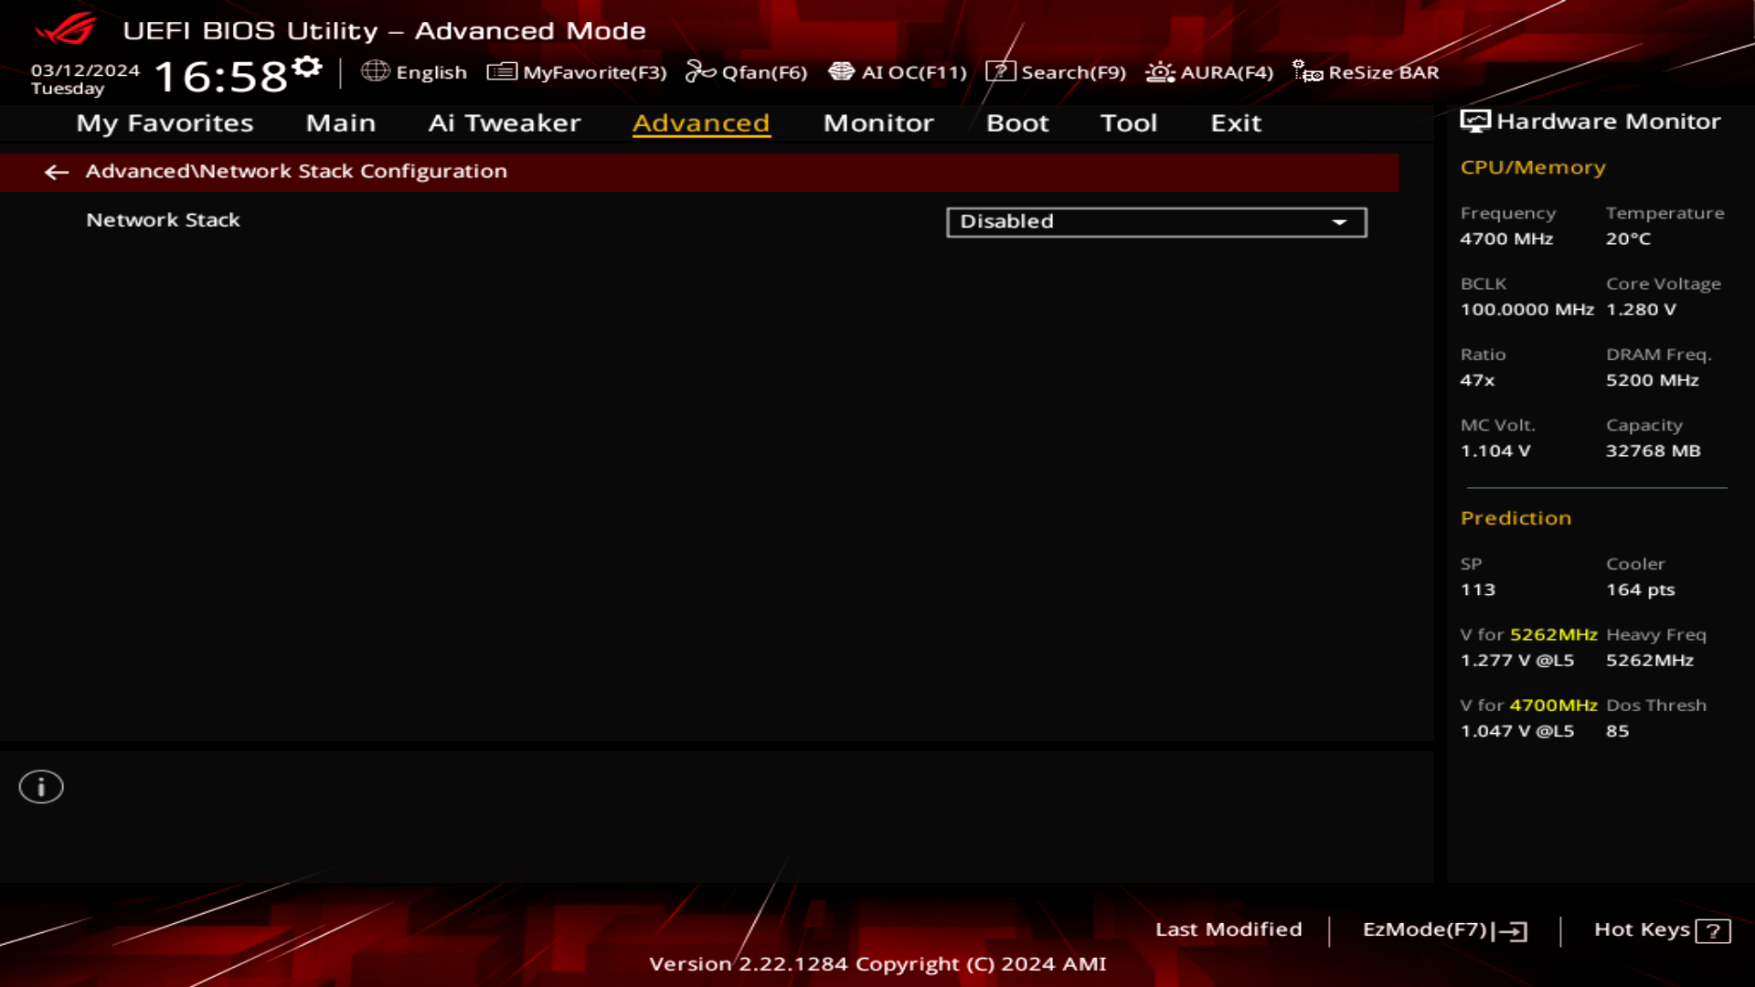Navigate to Ai Tweaker tab
The image size is (1755, 987).
tap(504, 122)
